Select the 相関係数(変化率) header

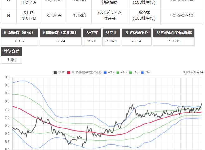(x=60, y=33)
